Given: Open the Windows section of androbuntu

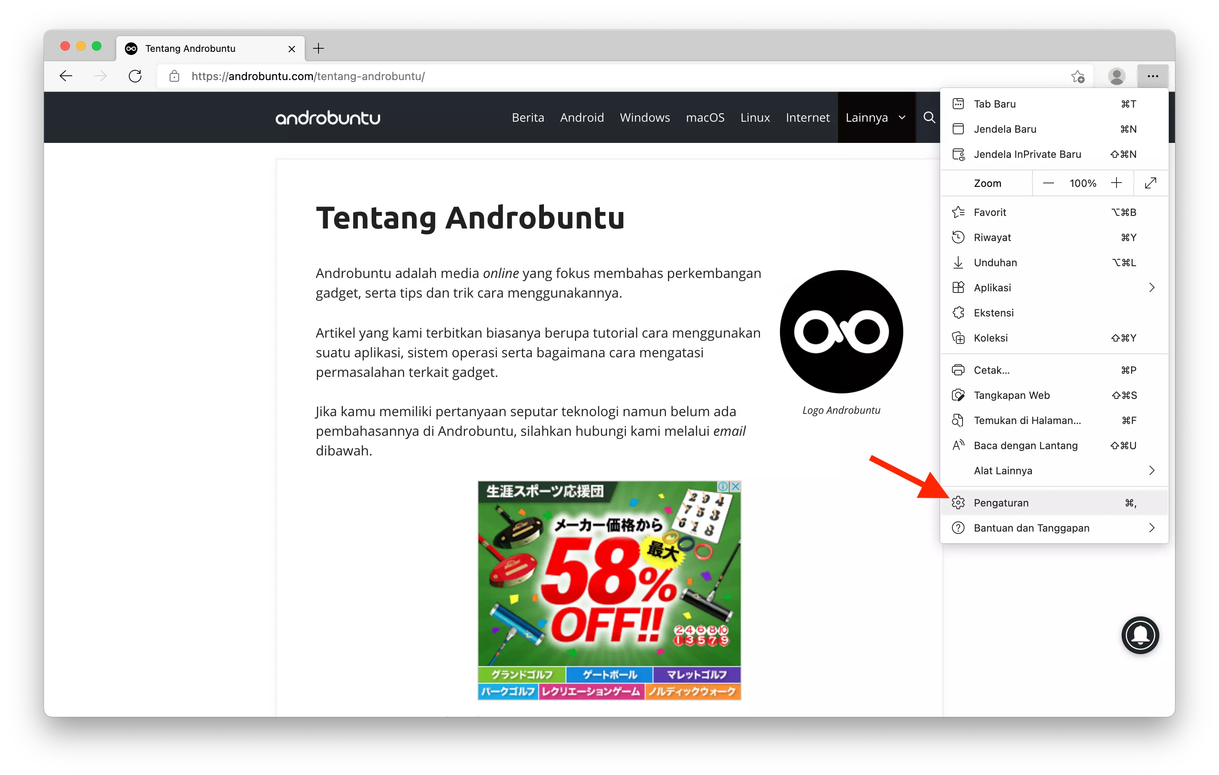Looking at the screenshot, I should (644, 117).
